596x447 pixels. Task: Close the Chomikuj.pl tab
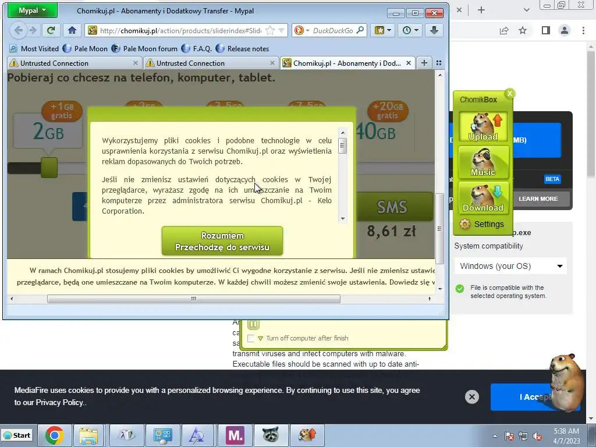click(409, 63)
